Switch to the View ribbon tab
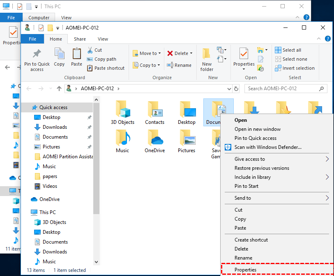The height and width of the screenshot is (276, 334). coord(103,39)
